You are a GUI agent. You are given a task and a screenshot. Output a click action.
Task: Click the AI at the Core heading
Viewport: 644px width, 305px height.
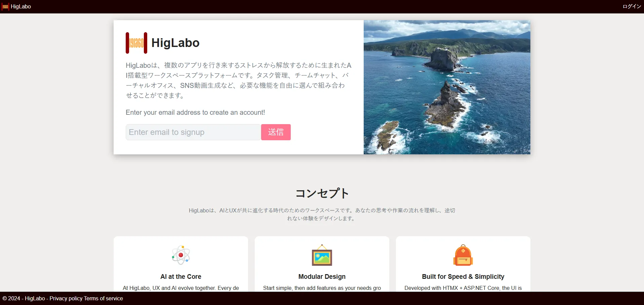[181, 276]
